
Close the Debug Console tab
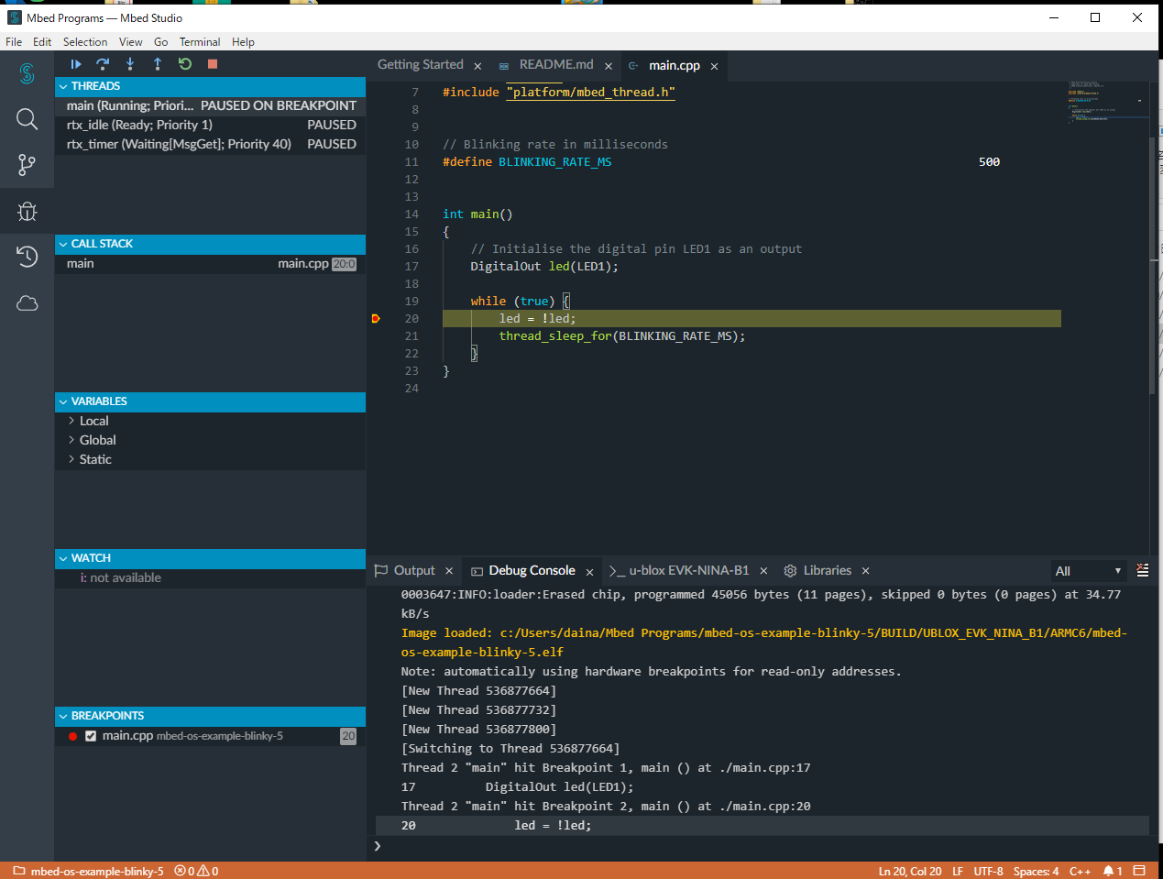click(x=589, y=572)
